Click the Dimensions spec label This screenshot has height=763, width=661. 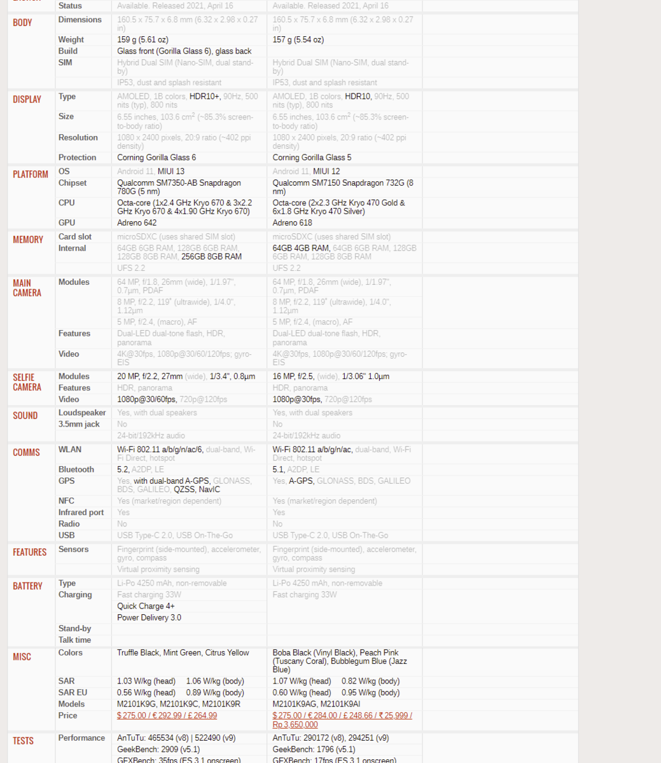click(80, 20)
